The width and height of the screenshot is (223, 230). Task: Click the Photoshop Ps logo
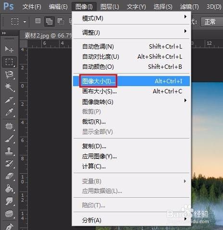click(9, 6)
